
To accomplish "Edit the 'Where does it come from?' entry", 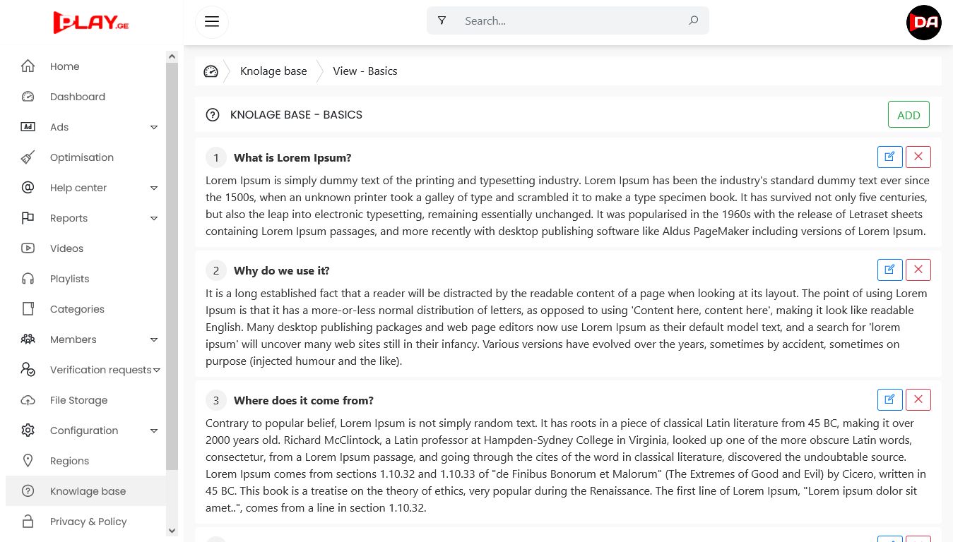I will pos(889,399).
